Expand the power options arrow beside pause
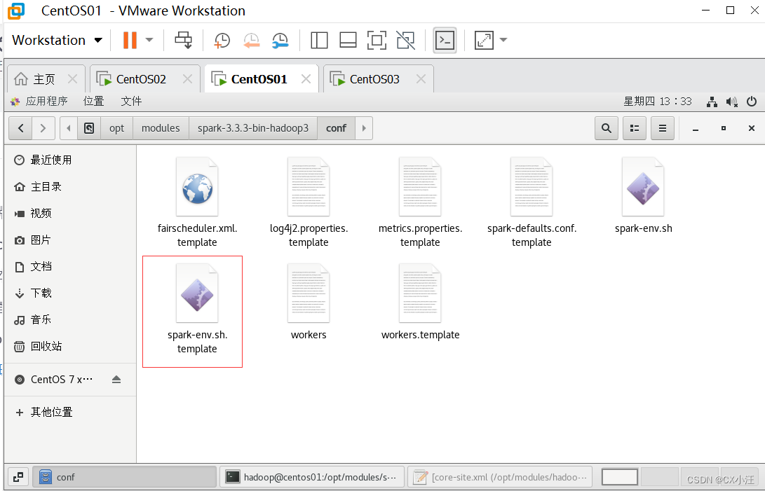The width and height of the screenshot is (765, 491). click(149, 40)
